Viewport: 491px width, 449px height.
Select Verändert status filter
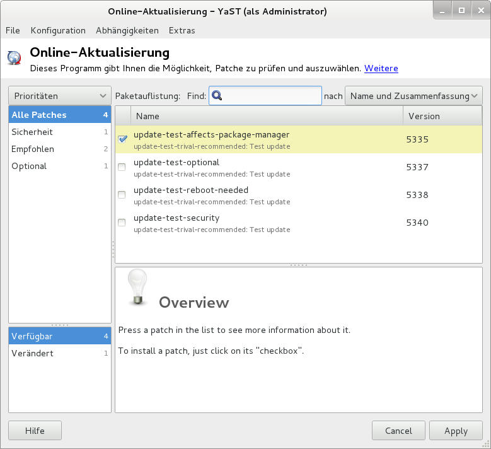[60, 353]
